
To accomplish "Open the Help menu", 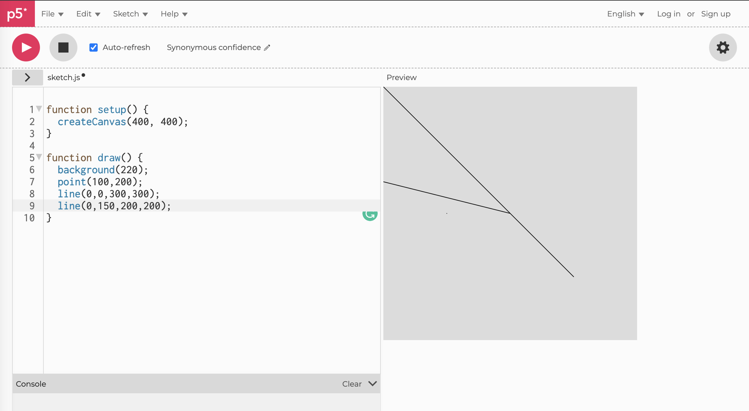I will click(x=174, y=14).
